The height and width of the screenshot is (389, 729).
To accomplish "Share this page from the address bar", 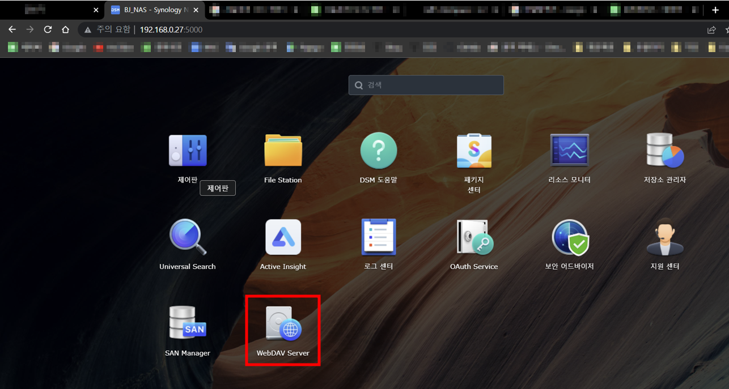I will (x=711, y=29).
